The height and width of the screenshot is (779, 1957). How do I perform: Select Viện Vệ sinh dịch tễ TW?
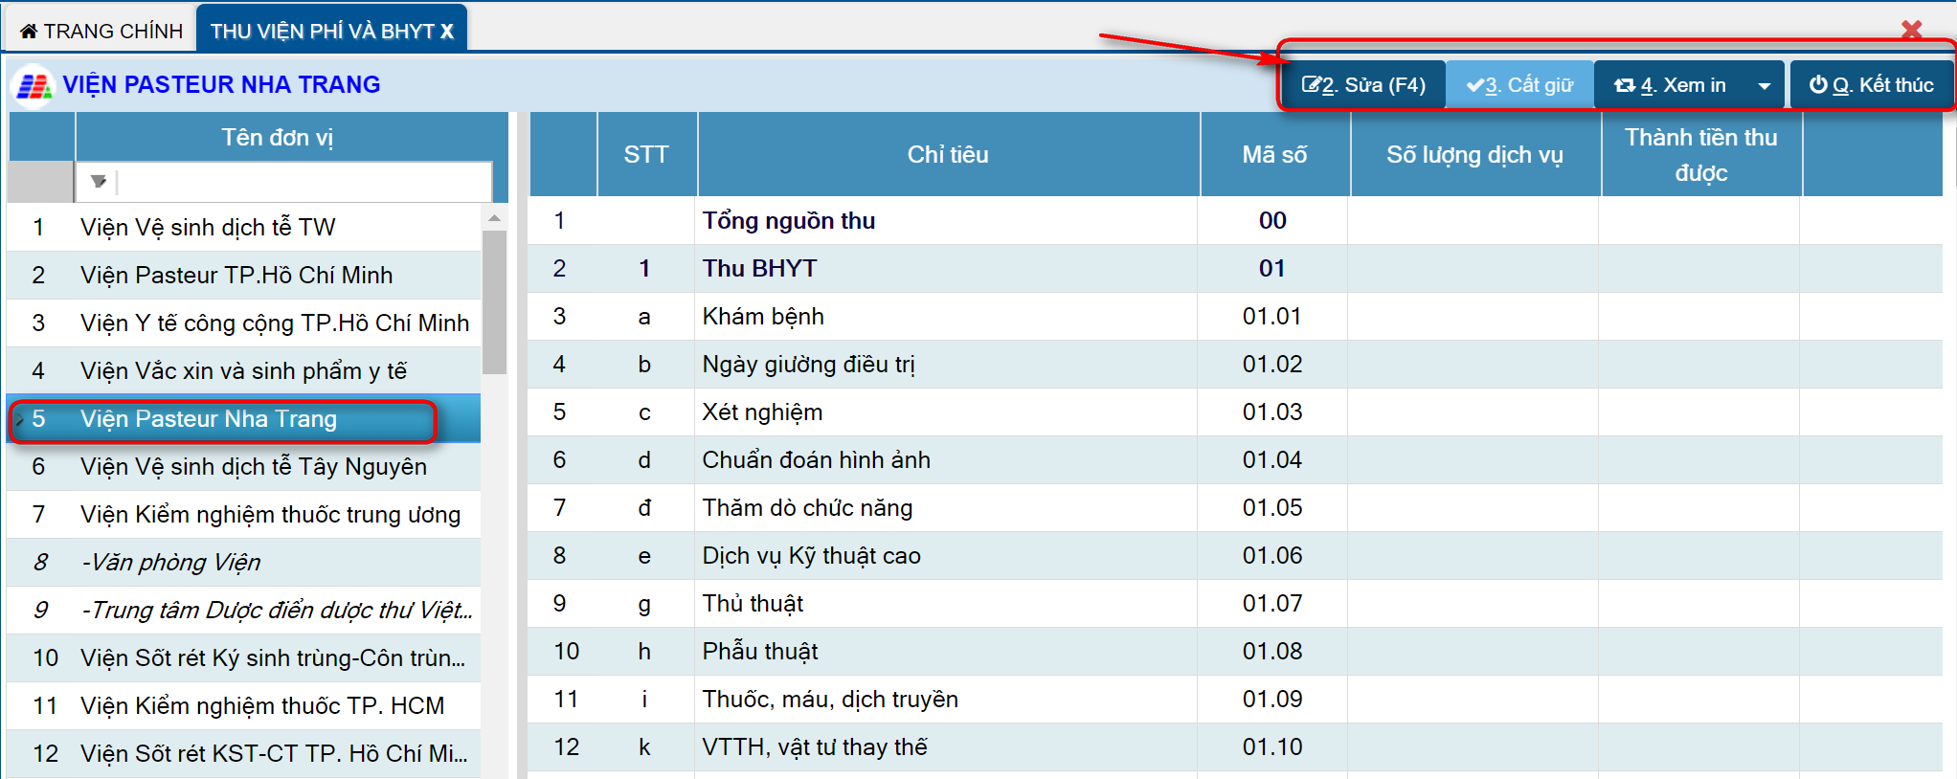click(x=208, y=228)
